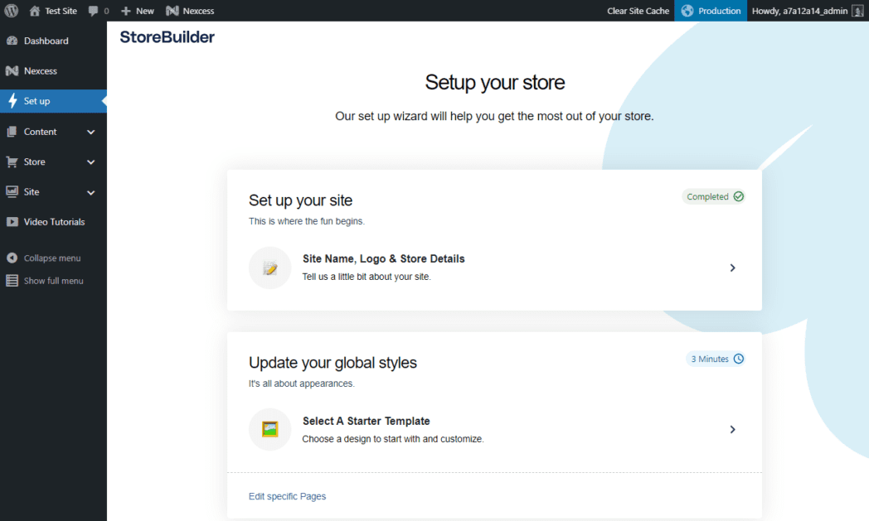Open the comments bubble icon
The width and height of the screenshot is (869, 521).
tap(93, 11)
